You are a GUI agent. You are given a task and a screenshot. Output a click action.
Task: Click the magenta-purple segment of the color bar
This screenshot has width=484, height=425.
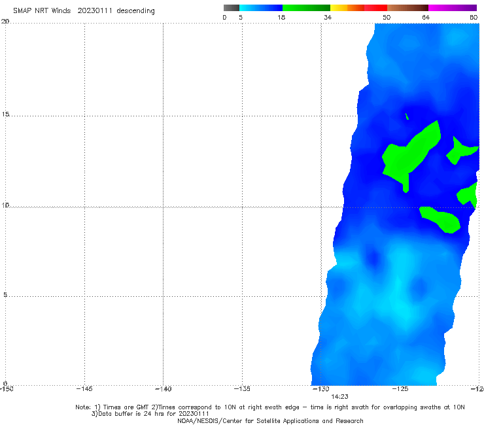[453, 8]
